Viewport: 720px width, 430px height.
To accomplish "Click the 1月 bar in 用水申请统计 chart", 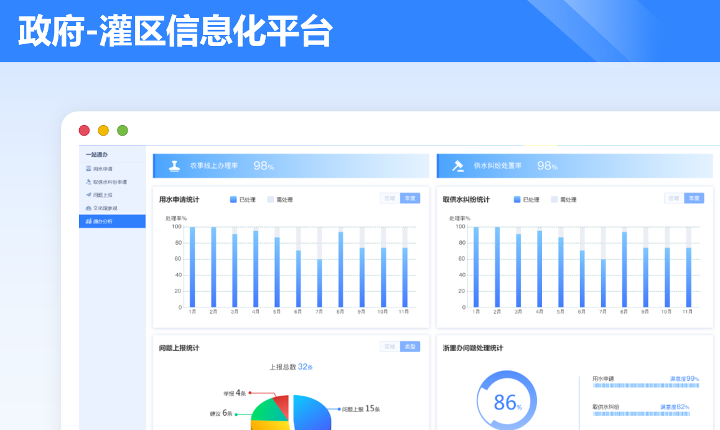I will [192, 267].
